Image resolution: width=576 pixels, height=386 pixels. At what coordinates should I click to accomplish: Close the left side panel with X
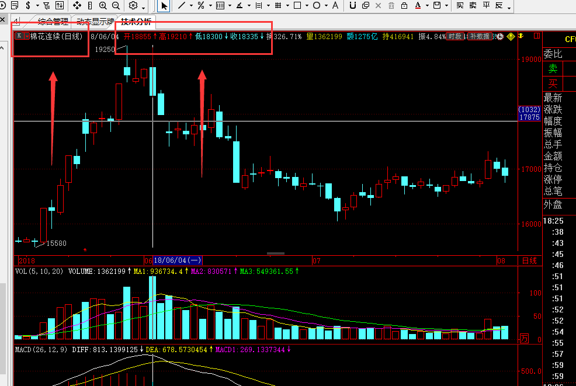click(x=2, y=19)
